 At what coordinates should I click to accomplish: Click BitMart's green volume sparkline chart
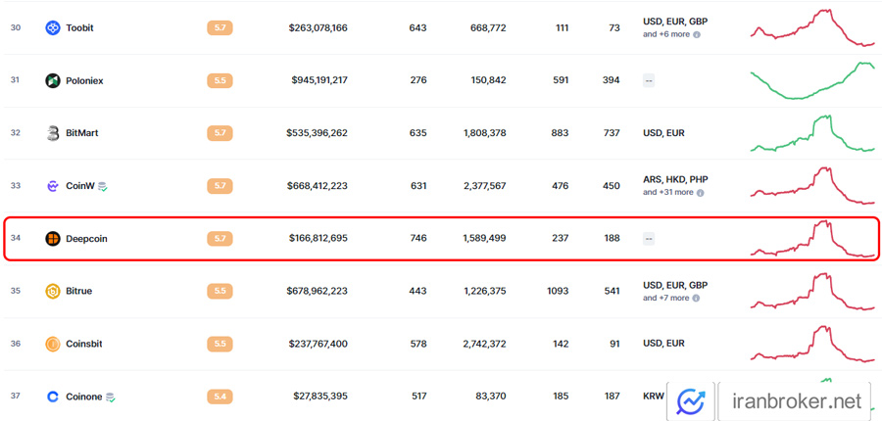[x=812, y=133]
